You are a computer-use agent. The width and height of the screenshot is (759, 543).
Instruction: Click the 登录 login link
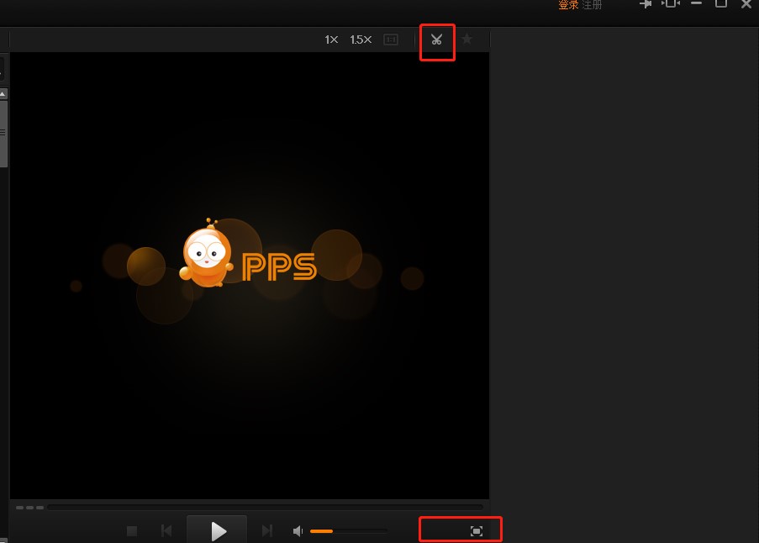point(568,5)
